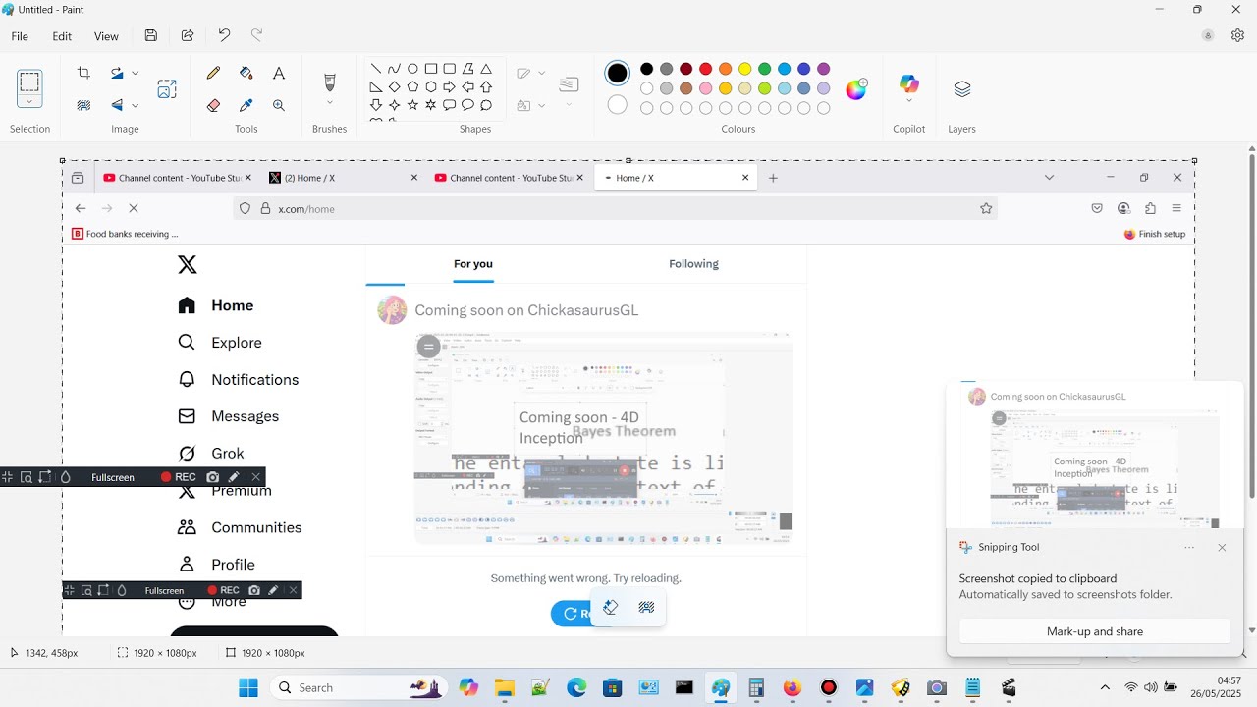This screenshot has height=707, width=1257.
Task: Select the Magnifier zoom tool
Action: (279, 105)
